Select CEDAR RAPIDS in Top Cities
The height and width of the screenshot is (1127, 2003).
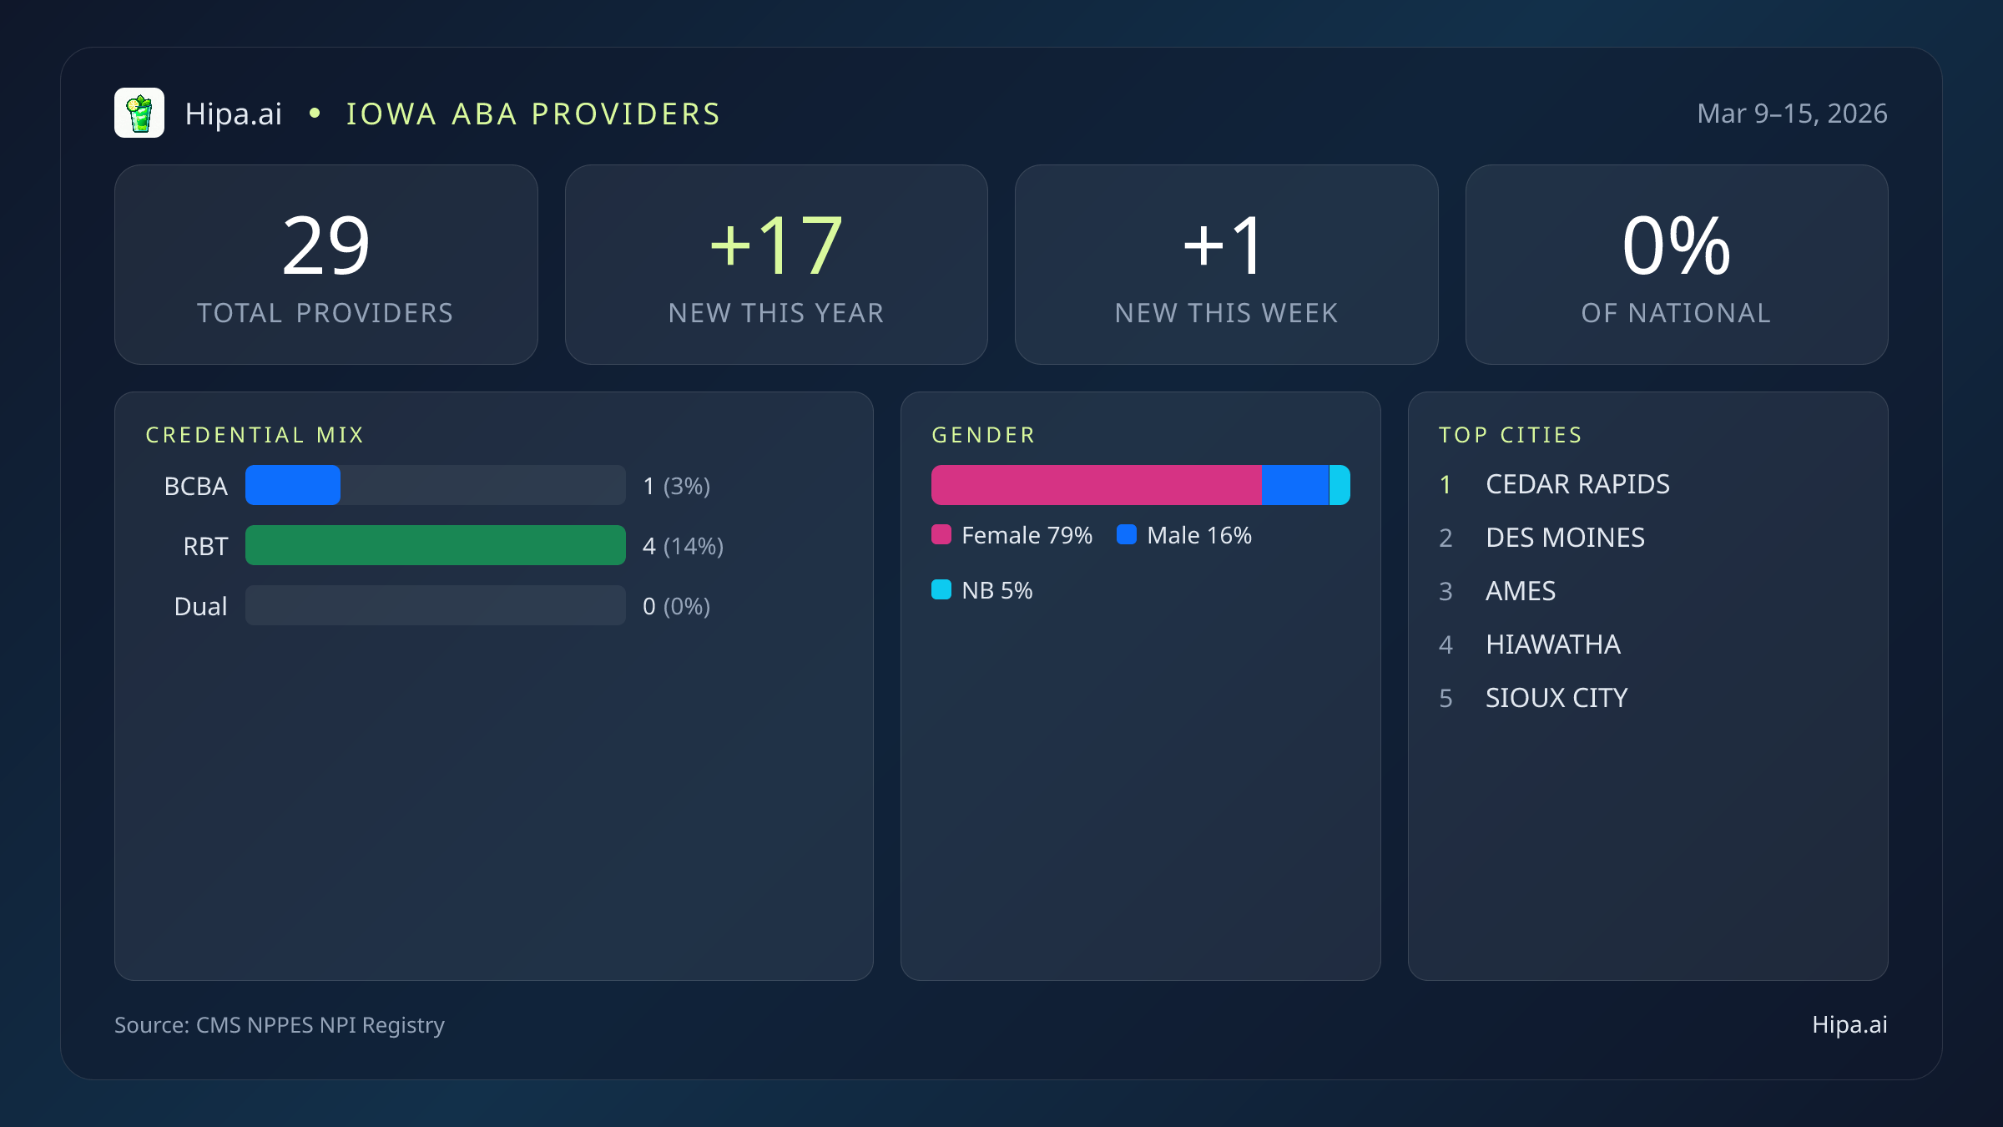coord(1577,484)
